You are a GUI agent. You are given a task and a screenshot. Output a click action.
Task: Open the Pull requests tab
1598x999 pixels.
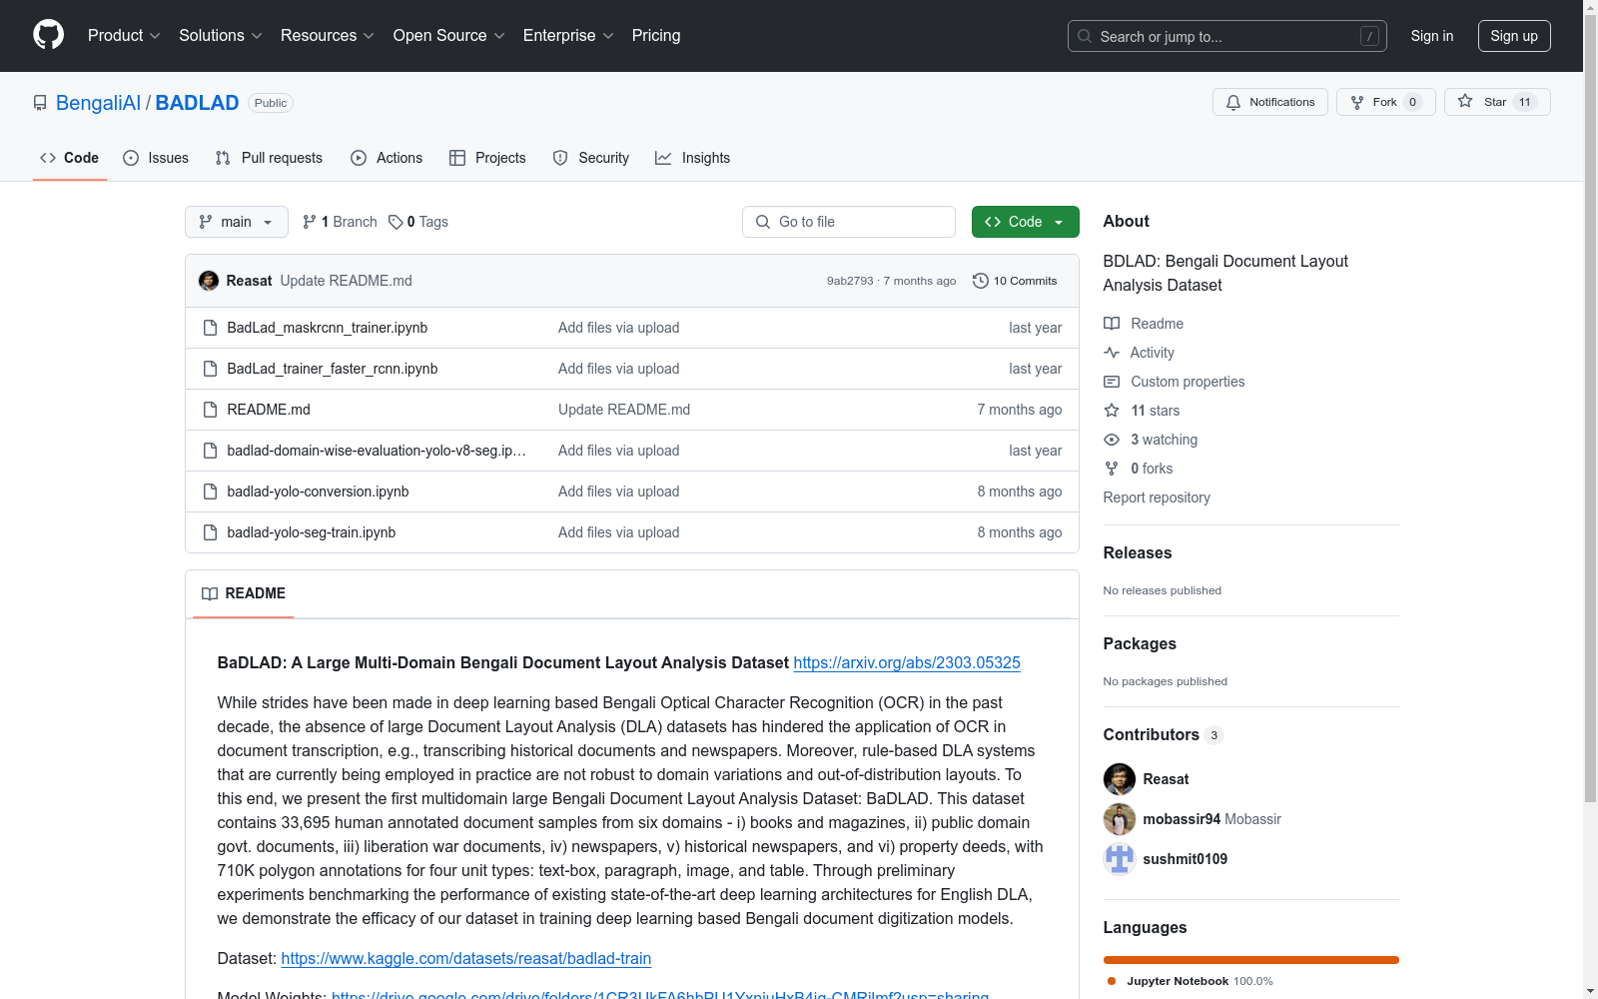click(269, 158)
